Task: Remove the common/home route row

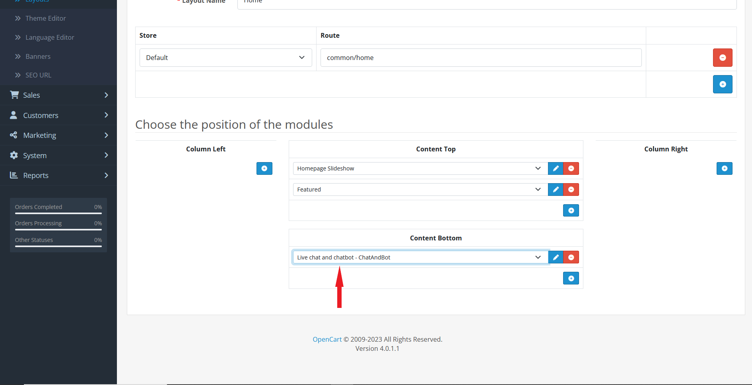Action: coord(722,58)
